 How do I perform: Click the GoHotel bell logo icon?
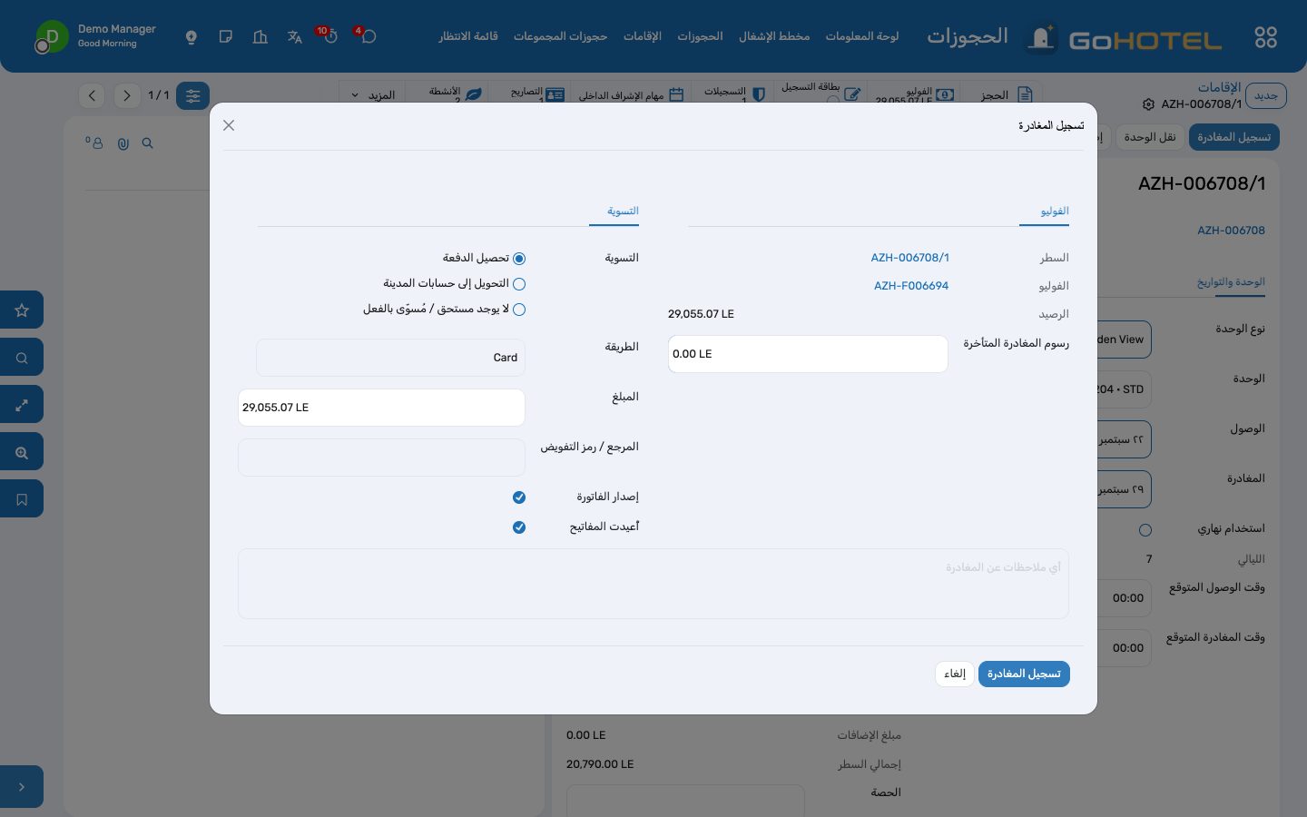pyautogui.click(x=1041, y=38)
